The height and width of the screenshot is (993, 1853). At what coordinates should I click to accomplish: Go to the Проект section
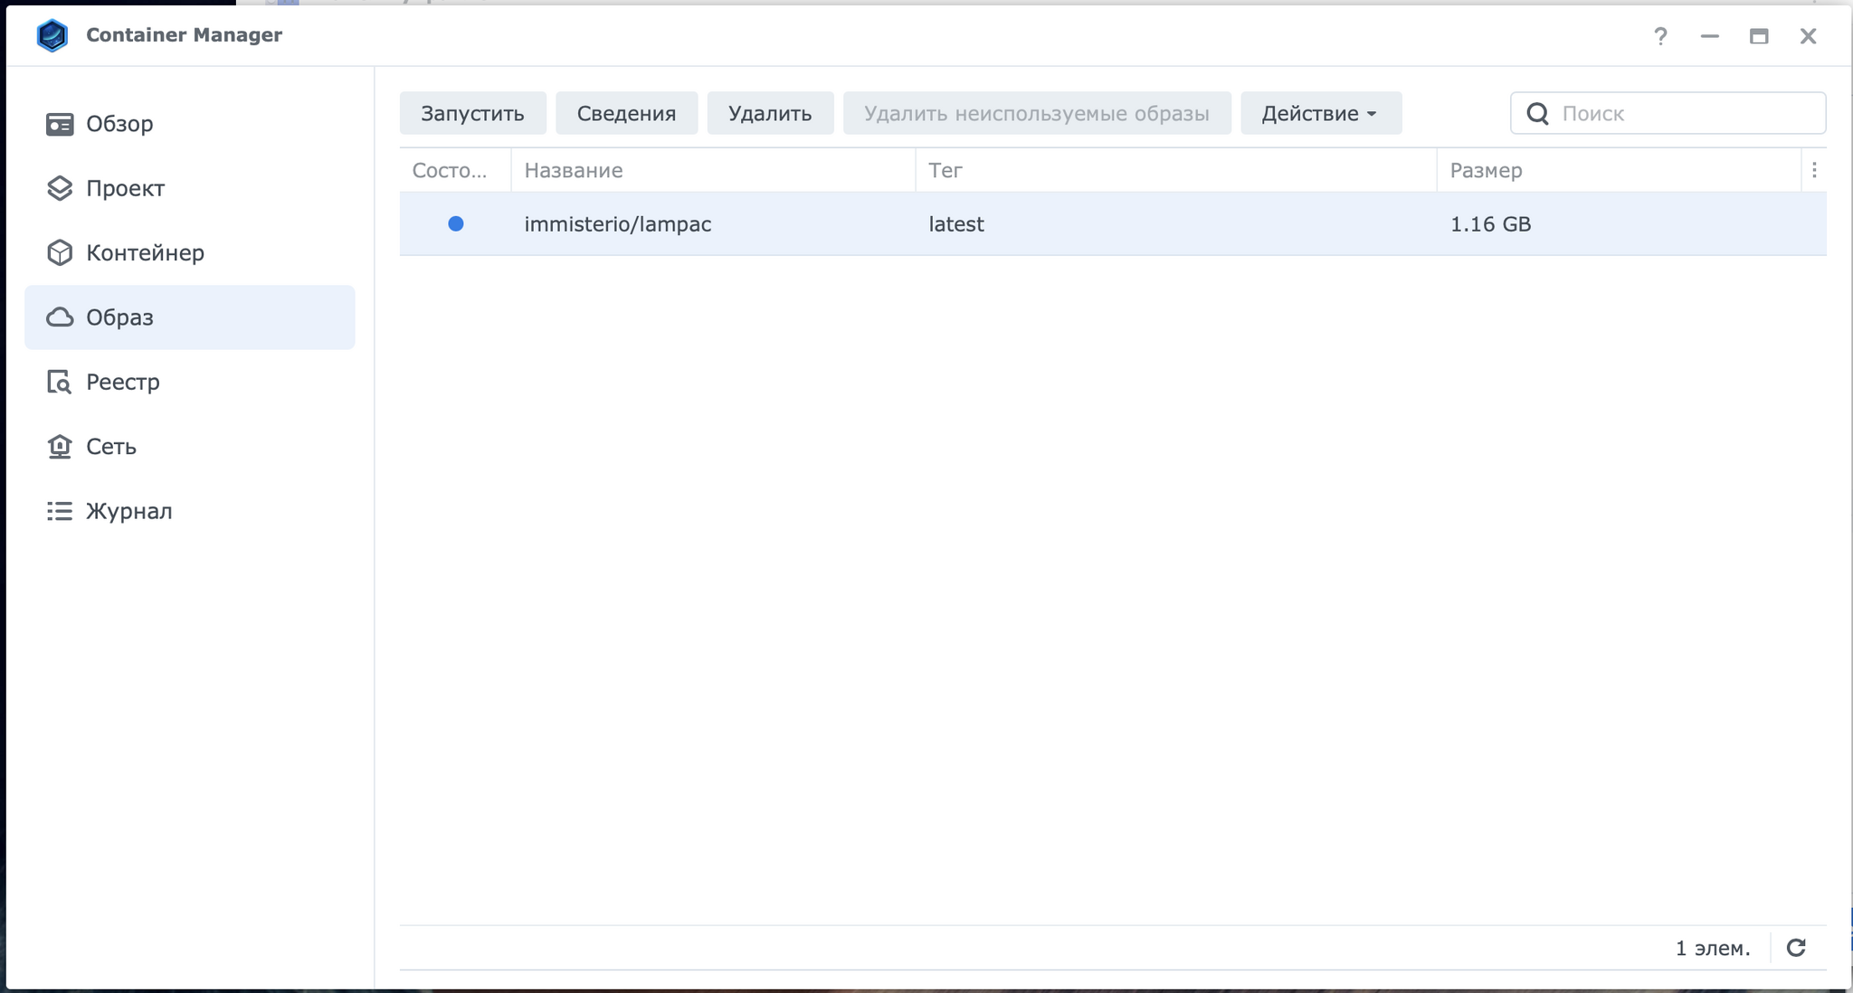[x=125, y=188]
